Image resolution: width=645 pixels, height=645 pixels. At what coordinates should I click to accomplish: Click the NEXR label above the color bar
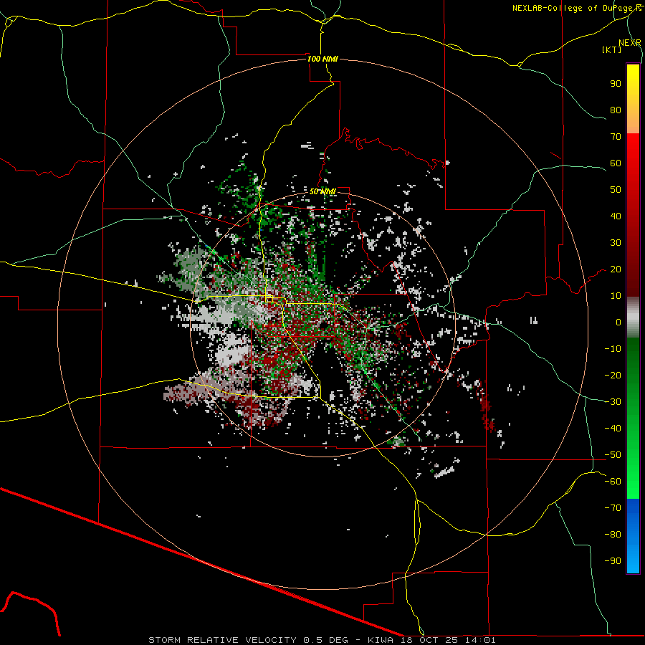629,43
